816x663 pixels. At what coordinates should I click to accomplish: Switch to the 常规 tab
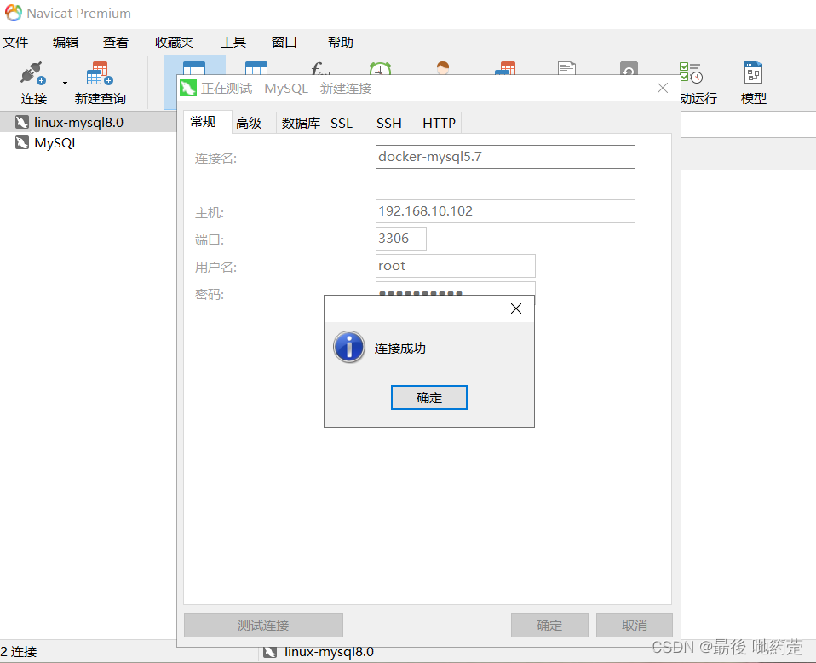pyautogui.click(x=207, y=122)
